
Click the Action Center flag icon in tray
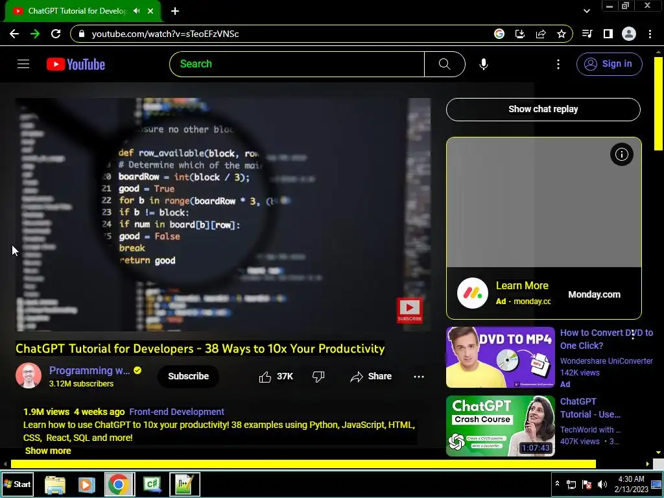(x=586, y=484)
